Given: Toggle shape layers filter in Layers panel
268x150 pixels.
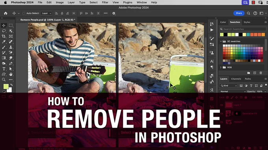Looking at the screenshot, I should tap(256, 86).
